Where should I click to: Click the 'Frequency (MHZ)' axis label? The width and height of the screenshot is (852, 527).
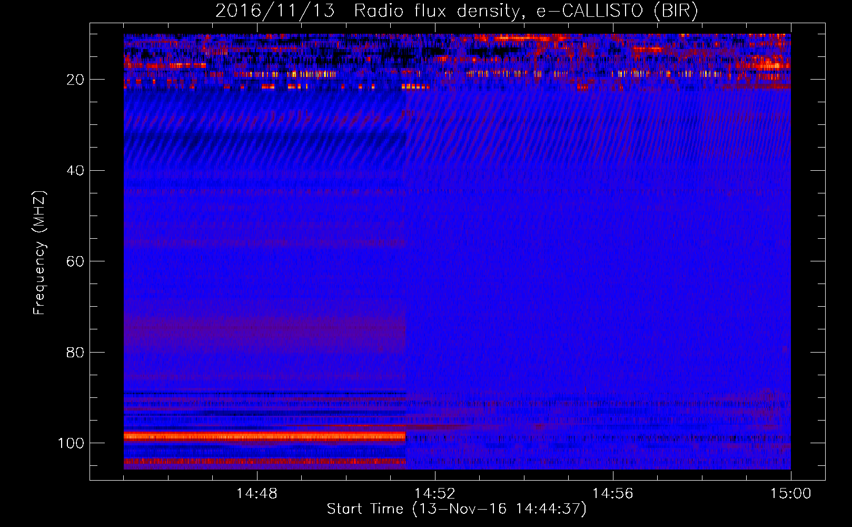39,252
